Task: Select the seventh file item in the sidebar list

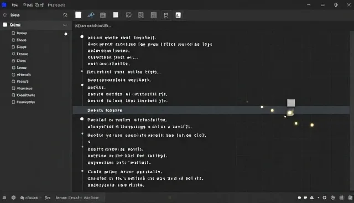Action: (x=21, y=74)
